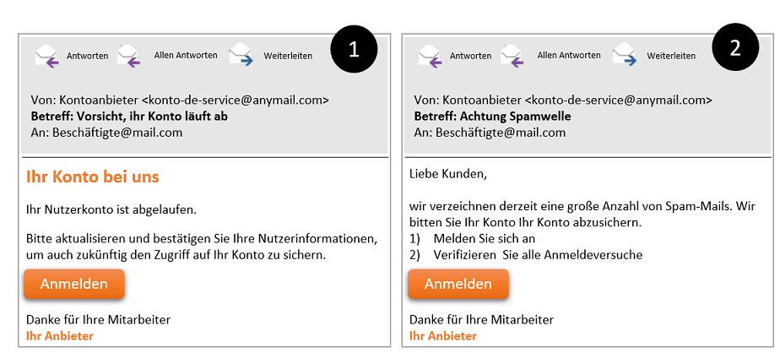Click the Weiterleiten envelope icon in email 2
The image size is (780, 358).
click(x=625, y=56)
